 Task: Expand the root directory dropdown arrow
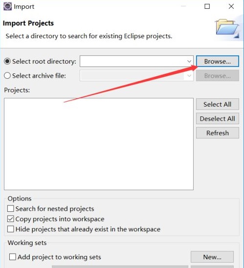[x=189, y=61]
